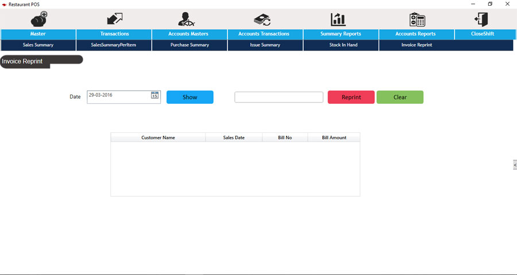Viewport: 517px width, 275px height.
Task: Open Issue Summary report
Action: pos(265,45)
